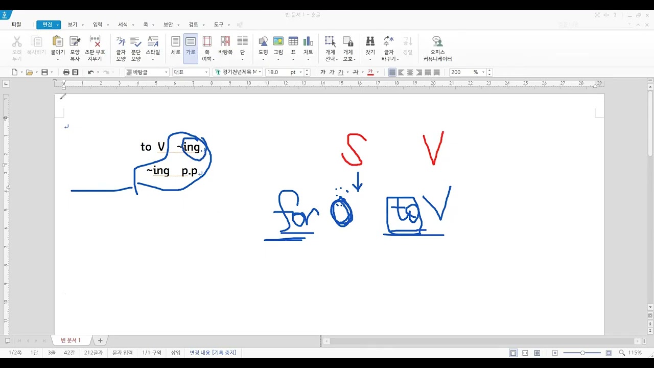Open the 편집 (Edit) menu tab

pos(48,25)
